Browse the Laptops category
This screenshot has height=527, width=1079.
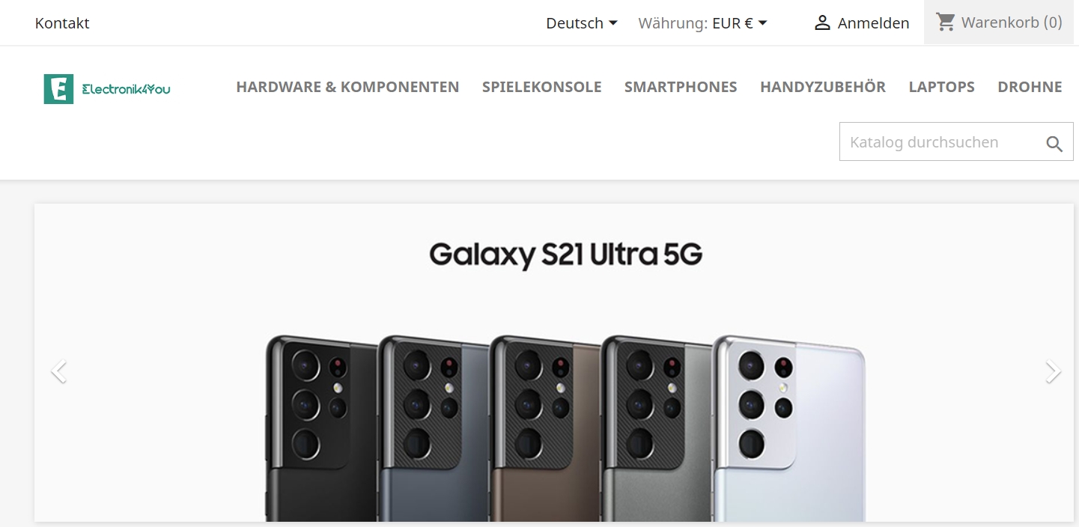click(x=941, y=87)
